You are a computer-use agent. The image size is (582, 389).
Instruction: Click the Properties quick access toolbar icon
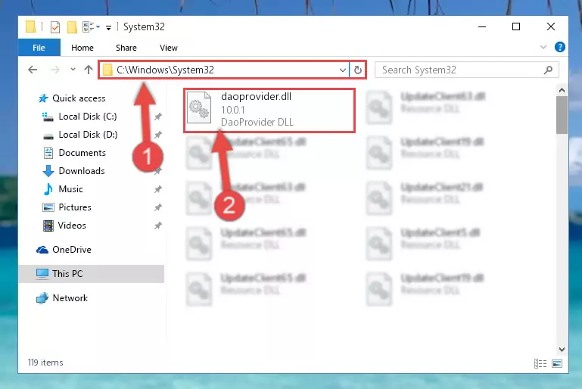pos(55,26)
